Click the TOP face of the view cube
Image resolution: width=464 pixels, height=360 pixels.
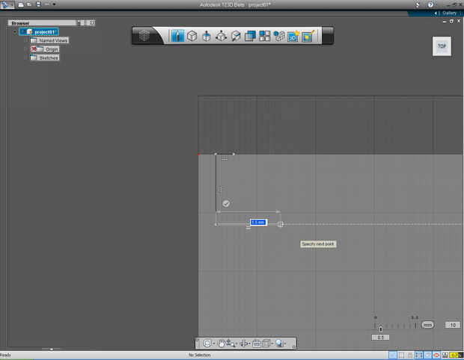tap(442, 46)
